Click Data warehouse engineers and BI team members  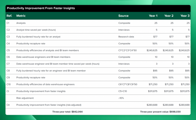tap(43, 57)
